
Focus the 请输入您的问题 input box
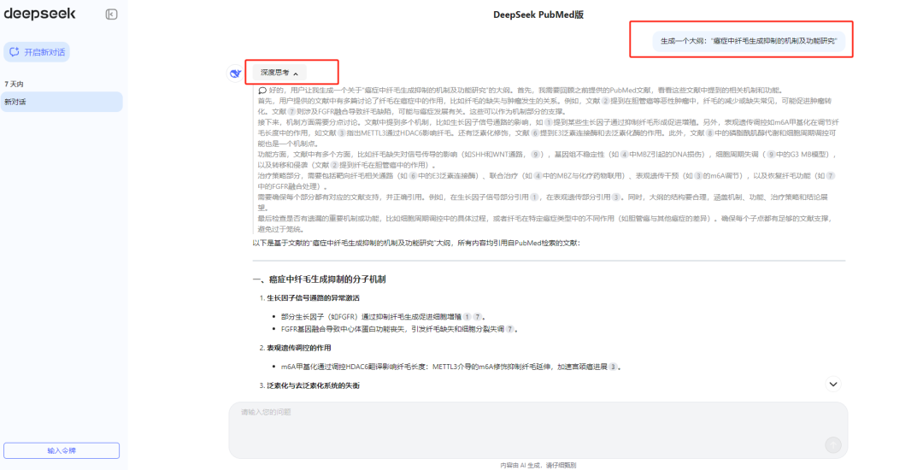click(x=538, y=430)
